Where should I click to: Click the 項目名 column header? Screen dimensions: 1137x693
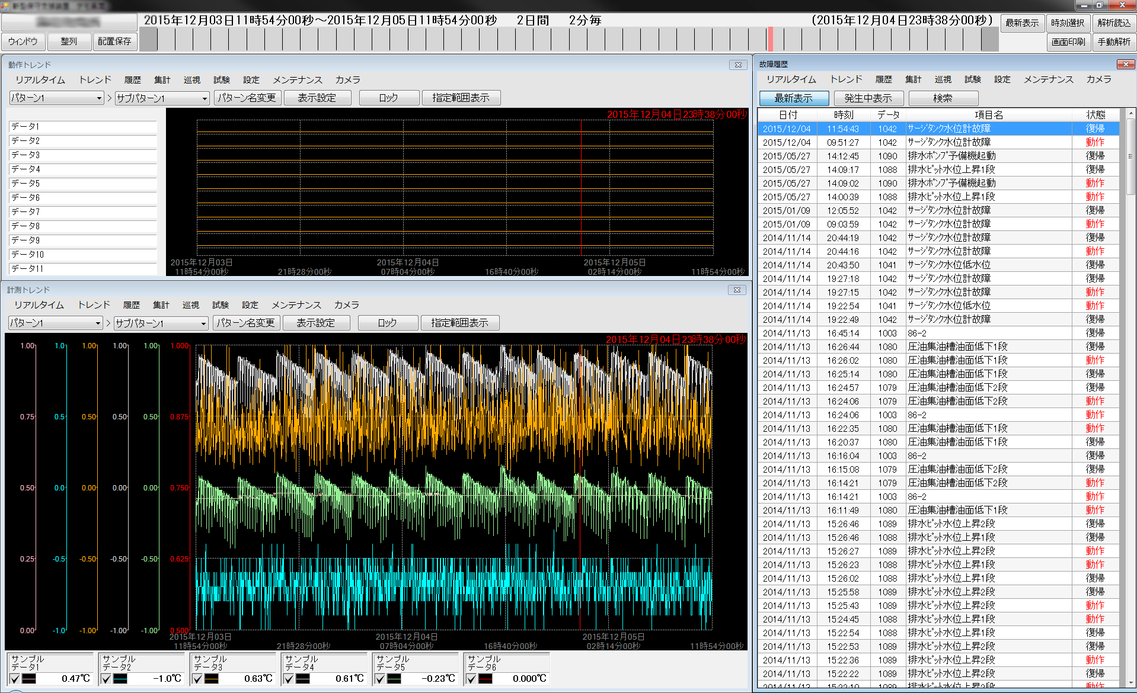click(x=989, y=115)
